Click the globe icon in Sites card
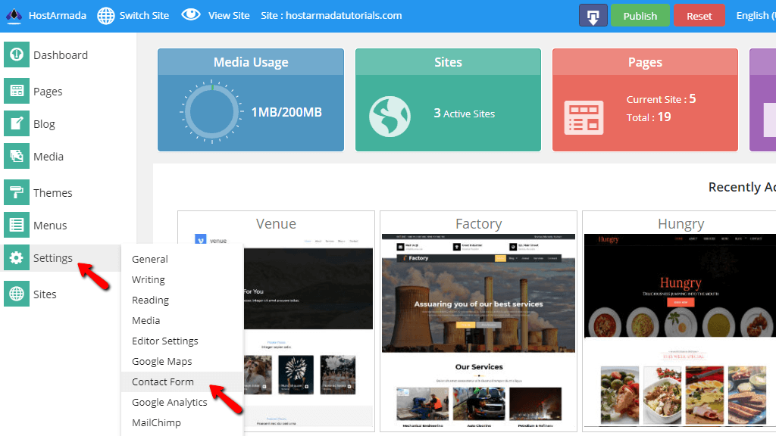The image size is (776, 436). point(390,117)
